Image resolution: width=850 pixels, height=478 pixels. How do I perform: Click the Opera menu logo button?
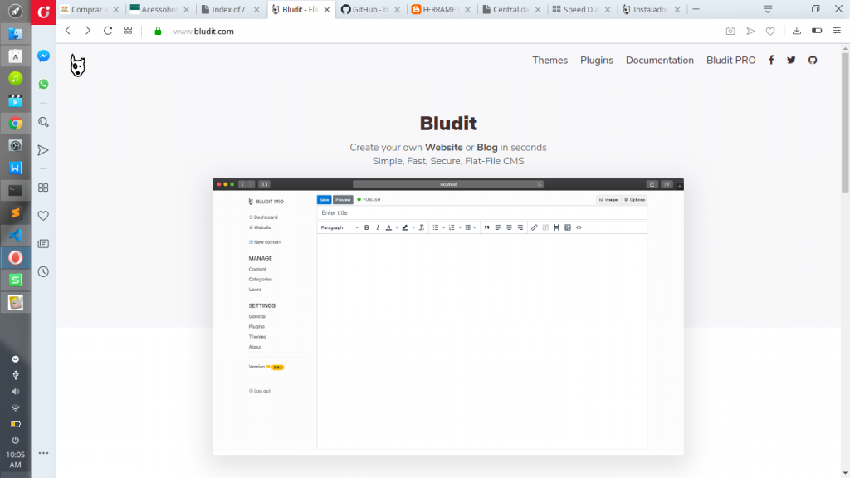coord(43,12)
